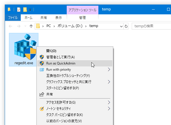Choose グラフィックス プロセッサと共に実行
This screenshot has width=171, height=125.
(75, 82)
